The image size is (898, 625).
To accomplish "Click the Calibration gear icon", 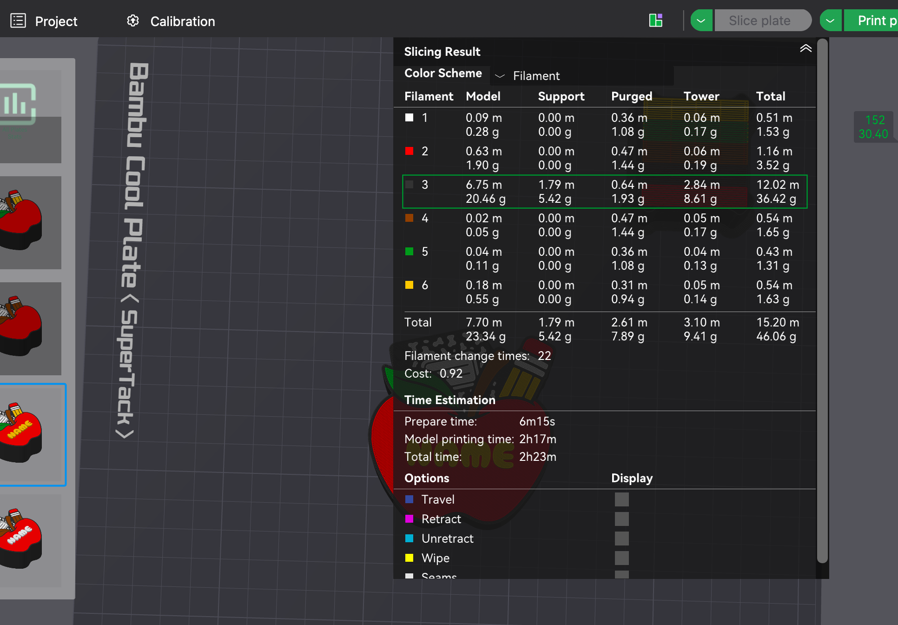I will pos(133,21).
